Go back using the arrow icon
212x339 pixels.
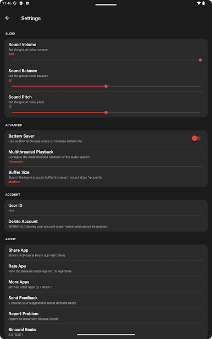pyautogui.click(x=7, y=18)
